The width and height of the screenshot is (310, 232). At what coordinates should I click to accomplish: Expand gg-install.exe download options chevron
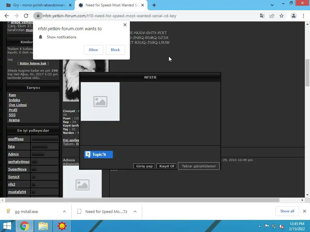(x=64, y=211)
